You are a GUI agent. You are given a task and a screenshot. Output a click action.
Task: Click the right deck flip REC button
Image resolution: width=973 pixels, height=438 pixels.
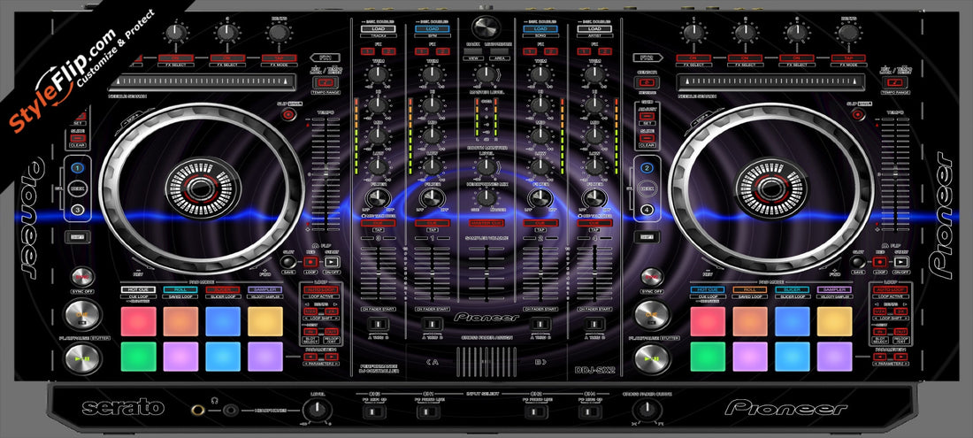coord(880,263)
